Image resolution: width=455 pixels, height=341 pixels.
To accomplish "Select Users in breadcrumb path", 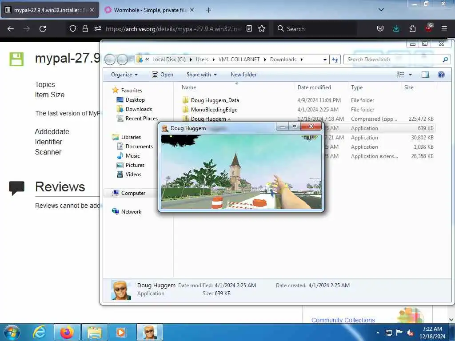I will tap(202, 59).
